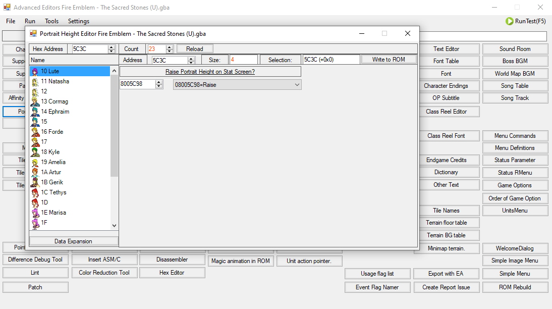Click Write to ROM button
The height and width of the screenshot is (309, 552).
[x=389, y=60]
